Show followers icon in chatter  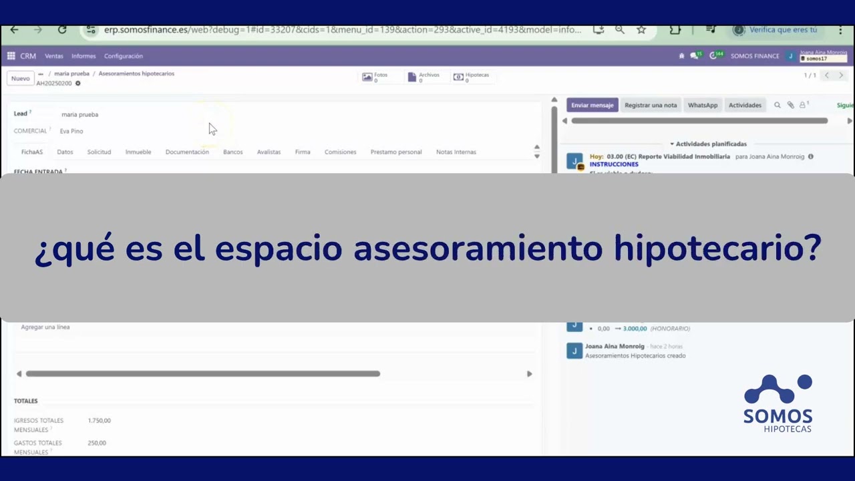click(x=804, y=105)
